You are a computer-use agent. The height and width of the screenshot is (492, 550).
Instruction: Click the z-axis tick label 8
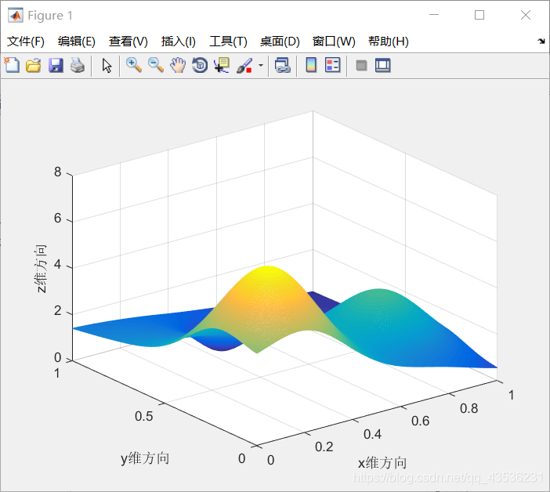pyautogui.click(x=57, y=172)
